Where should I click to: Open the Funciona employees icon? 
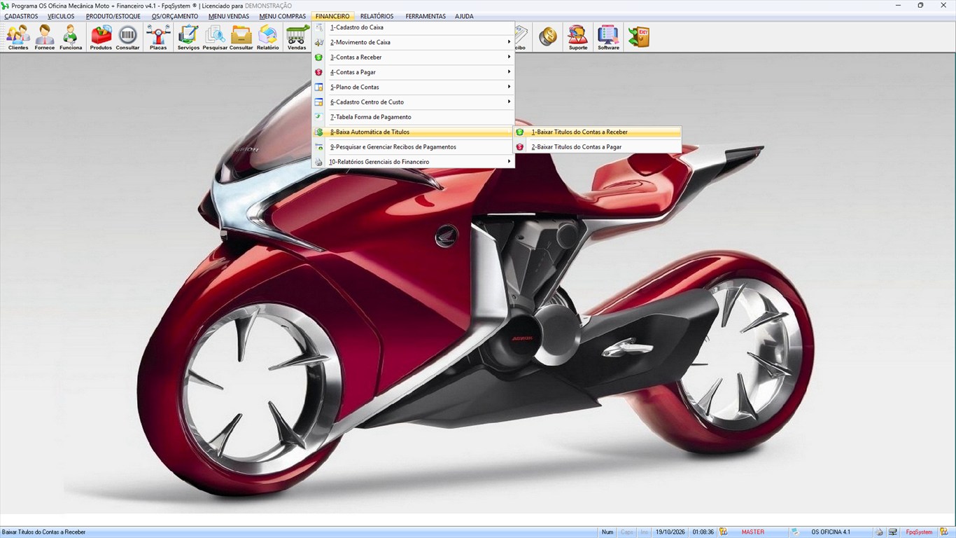71,37
